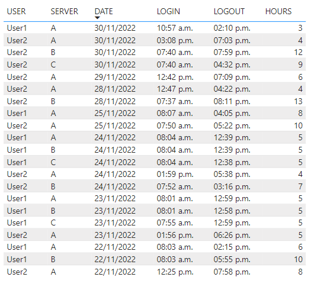Click hours value 9

pos(300,65)
